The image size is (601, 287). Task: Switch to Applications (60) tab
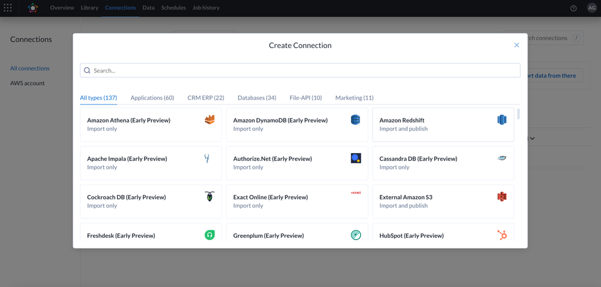tap(152, 98)
